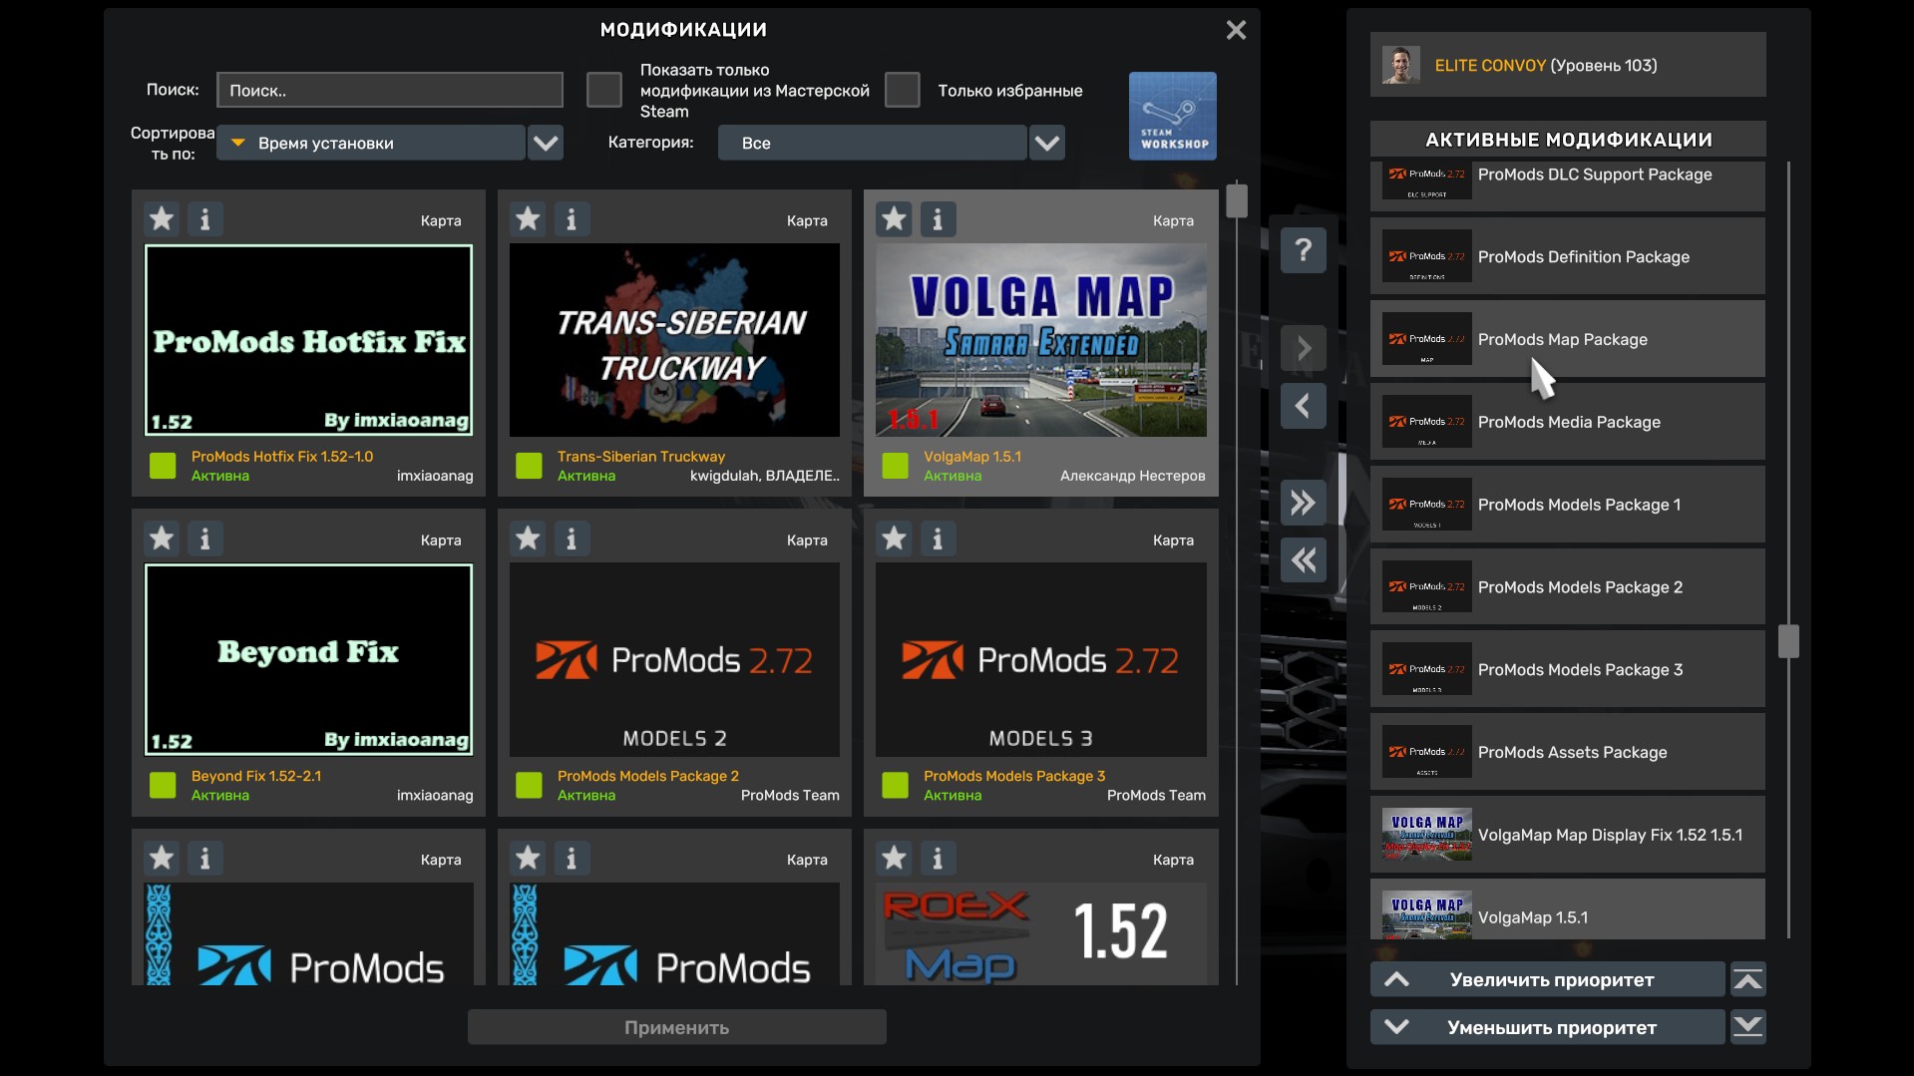Select ProMods Models Package 2 in active list
This screenshot has height=1076, width=1914.
1568,586
